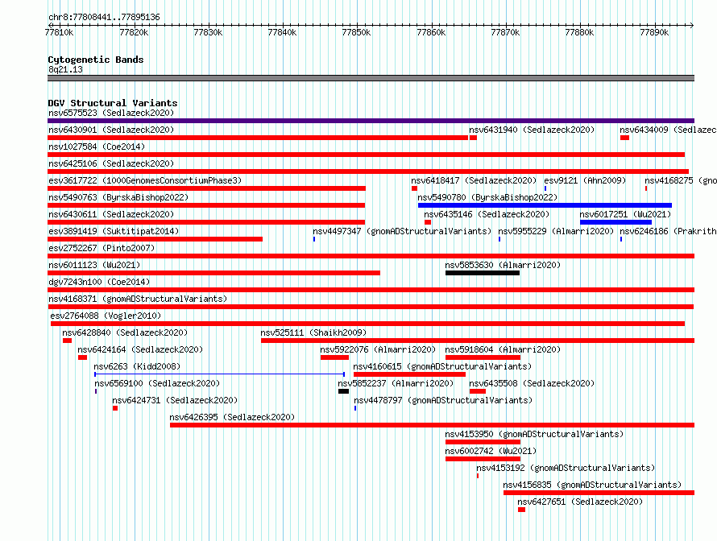Open nsv6246186 variant label
717x541 pixels.
click(x=668, y=231)
